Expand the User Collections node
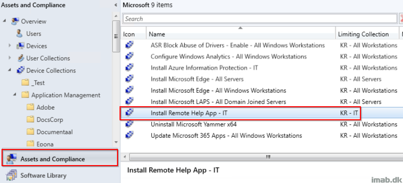Viewport: 403px width, 183px height. 10,58
